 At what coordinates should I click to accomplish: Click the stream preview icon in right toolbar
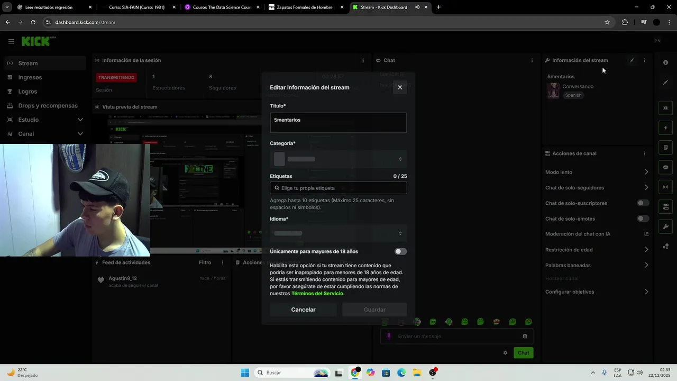665,108
